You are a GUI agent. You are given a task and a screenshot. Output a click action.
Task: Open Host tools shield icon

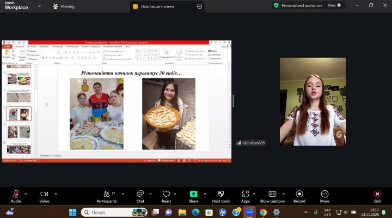[x=220, y=195]
